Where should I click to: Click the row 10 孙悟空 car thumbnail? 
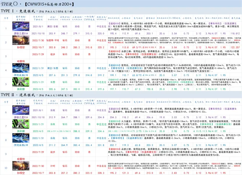coord(18,166)
